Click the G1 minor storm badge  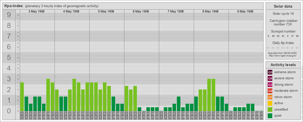pyautogui.click(x=270, y=97)
